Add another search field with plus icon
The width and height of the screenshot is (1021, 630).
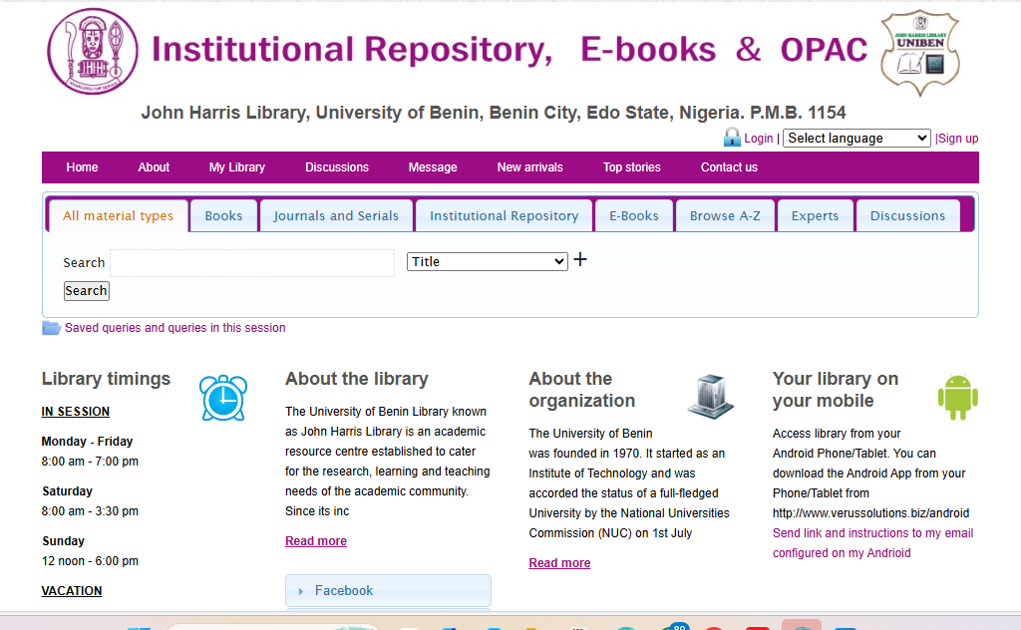tap(580, 260)
